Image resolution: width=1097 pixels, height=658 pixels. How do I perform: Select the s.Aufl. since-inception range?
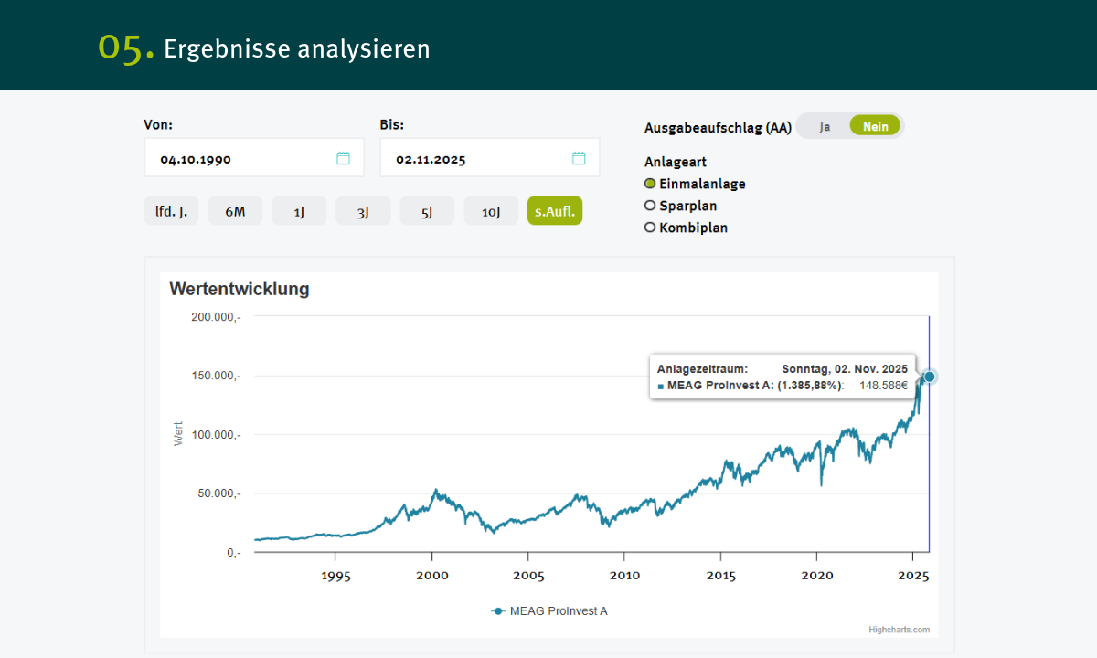click(x=555, y=211)
